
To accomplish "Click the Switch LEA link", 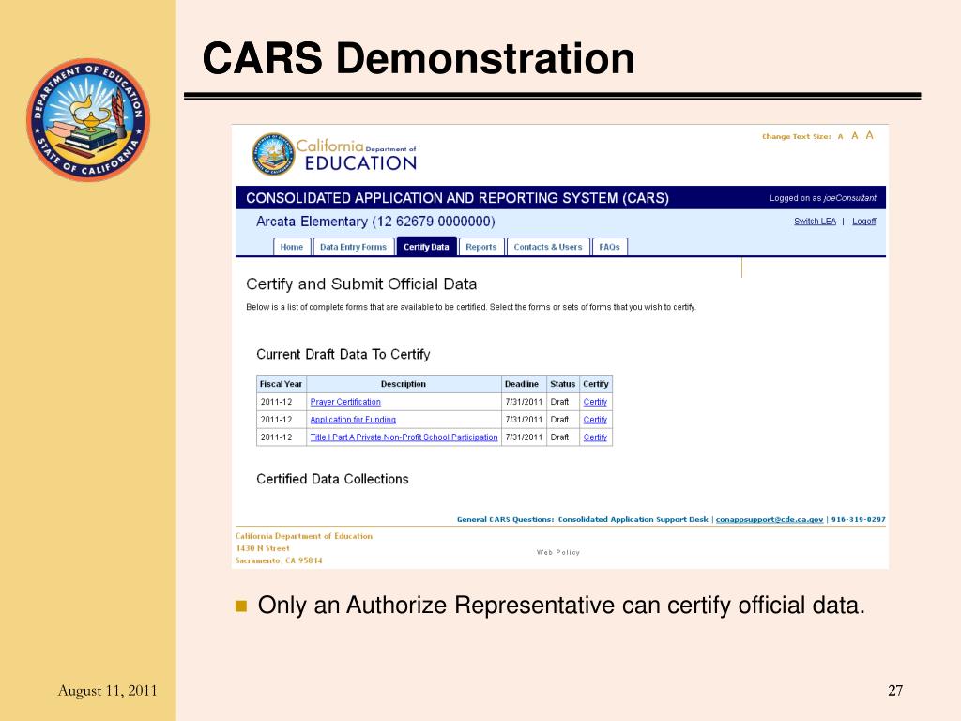I will click(x=815, y=222).
